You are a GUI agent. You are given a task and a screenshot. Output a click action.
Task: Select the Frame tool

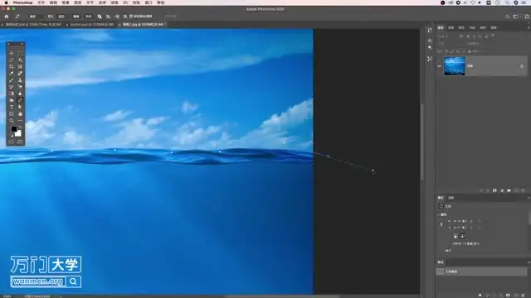[20, 66]
